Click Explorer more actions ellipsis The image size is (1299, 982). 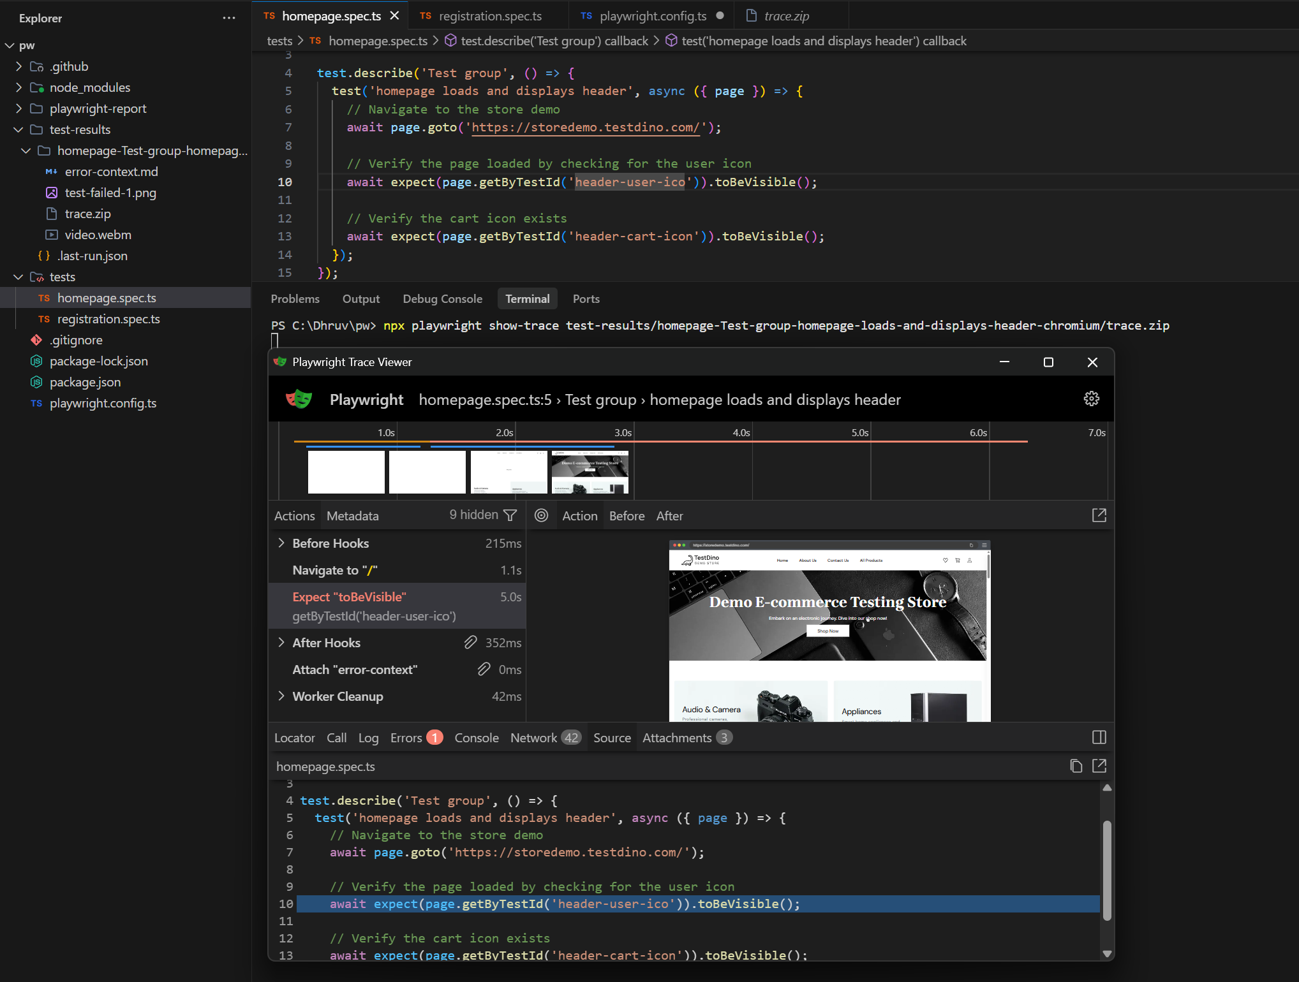[229, 18]
